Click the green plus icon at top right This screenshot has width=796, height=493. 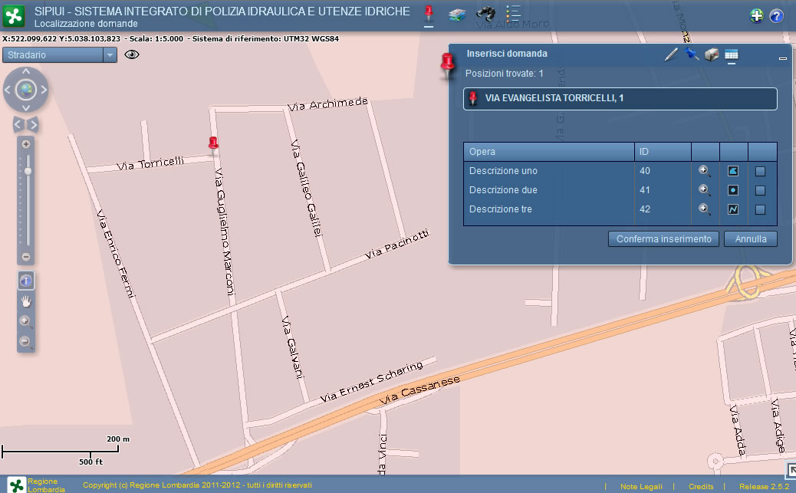click(756, 16)
